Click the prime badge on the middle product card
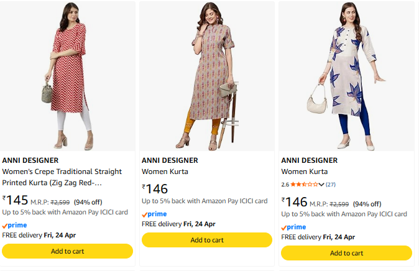The width and height of the screenshot is (419, 271). pyautogui.click(x=154, y=214)
